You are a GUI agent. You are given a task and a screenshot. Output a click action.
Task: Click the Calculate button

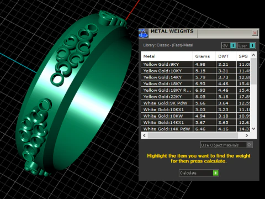[x=199, y=173]
